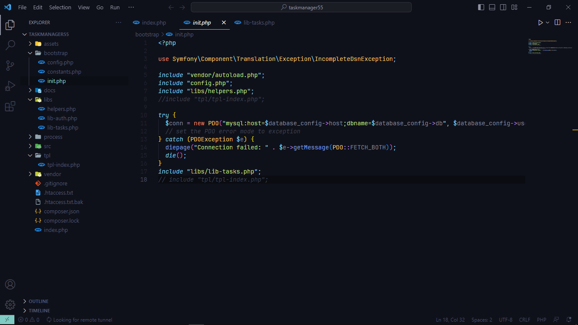The width and height of the screenshot is (578, 325).
Task: Select language mode PHP in status bar
Action: coord(542,320)
